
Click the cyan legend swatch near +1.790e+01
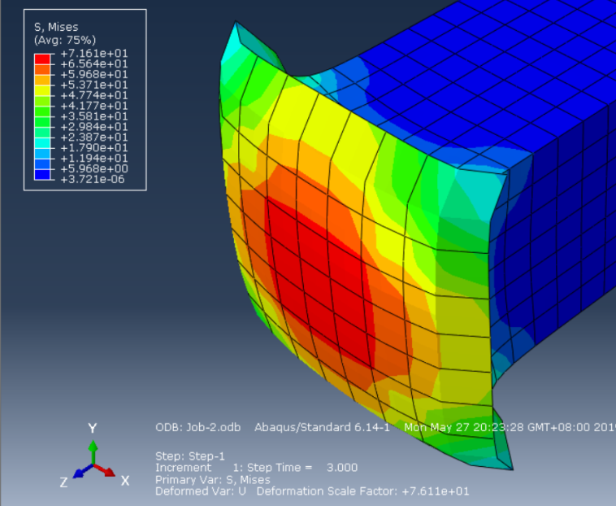tap(42, 143)
